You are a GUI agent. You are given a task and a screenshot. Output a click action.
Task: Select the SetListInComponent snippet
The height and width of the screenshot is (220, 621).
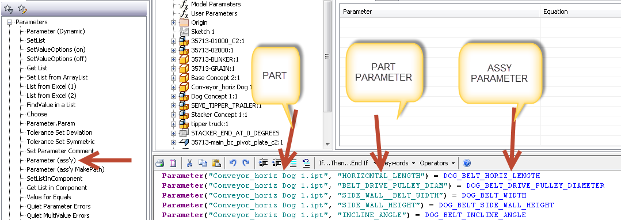pyautogui.click(x=54, y=179)
